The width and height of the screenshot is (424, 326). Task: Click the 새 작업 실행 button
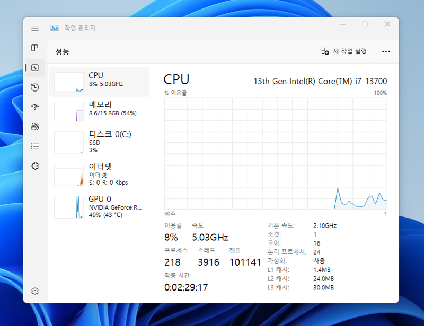pos(343,51)
